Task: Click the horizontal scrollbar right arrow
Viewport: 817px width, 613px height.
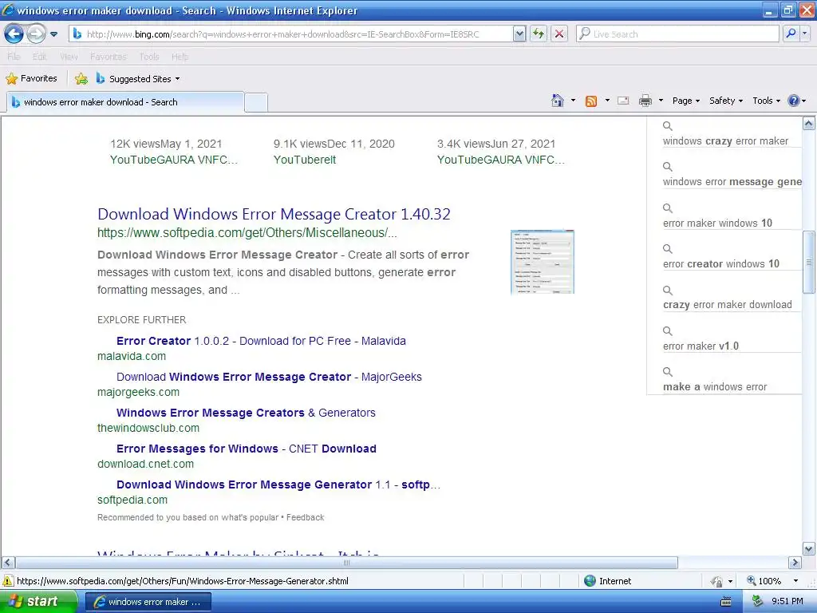Action: [x=795, y=563]
